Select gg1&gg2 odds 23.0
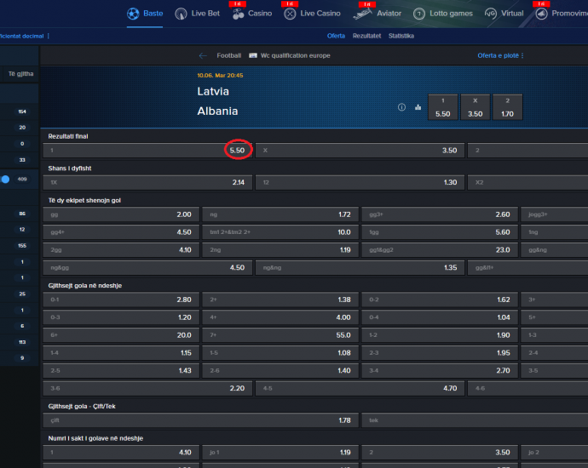Screen dimensions: 588x468 (440, 249)
